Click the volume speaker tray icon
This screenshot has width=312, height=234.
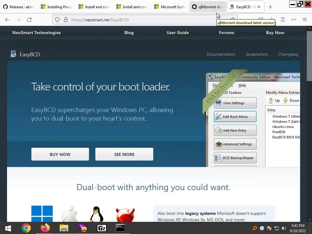tap(284, 228)
